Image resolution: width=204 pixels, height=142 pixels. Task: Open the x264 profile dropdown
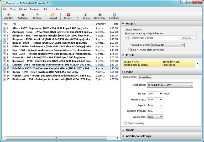(x=155, y=117)
